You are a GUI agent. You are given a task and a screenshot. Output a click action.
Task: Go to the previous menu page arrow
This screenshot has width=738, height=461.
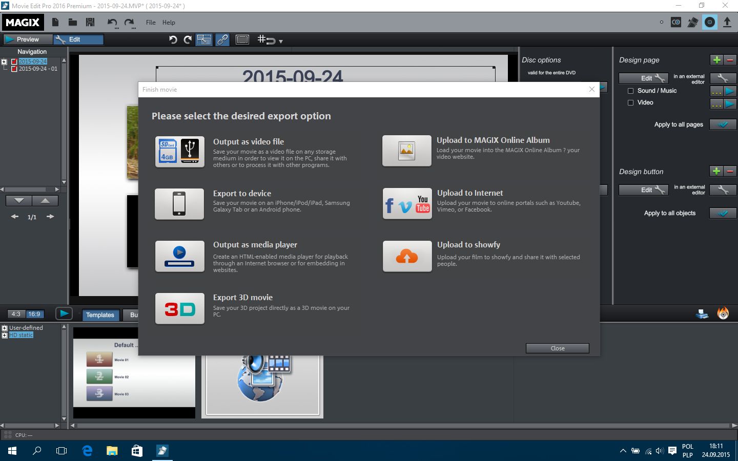pyautogui.click(x=14, y=217)
